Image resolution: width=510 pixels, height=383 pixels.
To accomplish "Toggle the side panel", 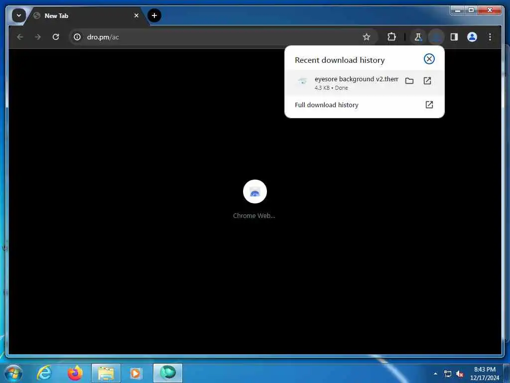I will tap(454, 37).
